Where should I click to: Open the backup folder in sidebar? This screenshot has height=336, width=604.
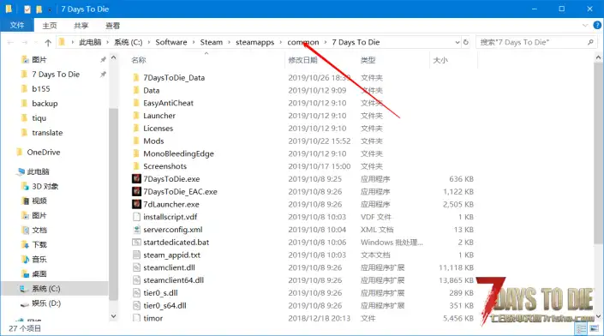(x=45, y=104)
